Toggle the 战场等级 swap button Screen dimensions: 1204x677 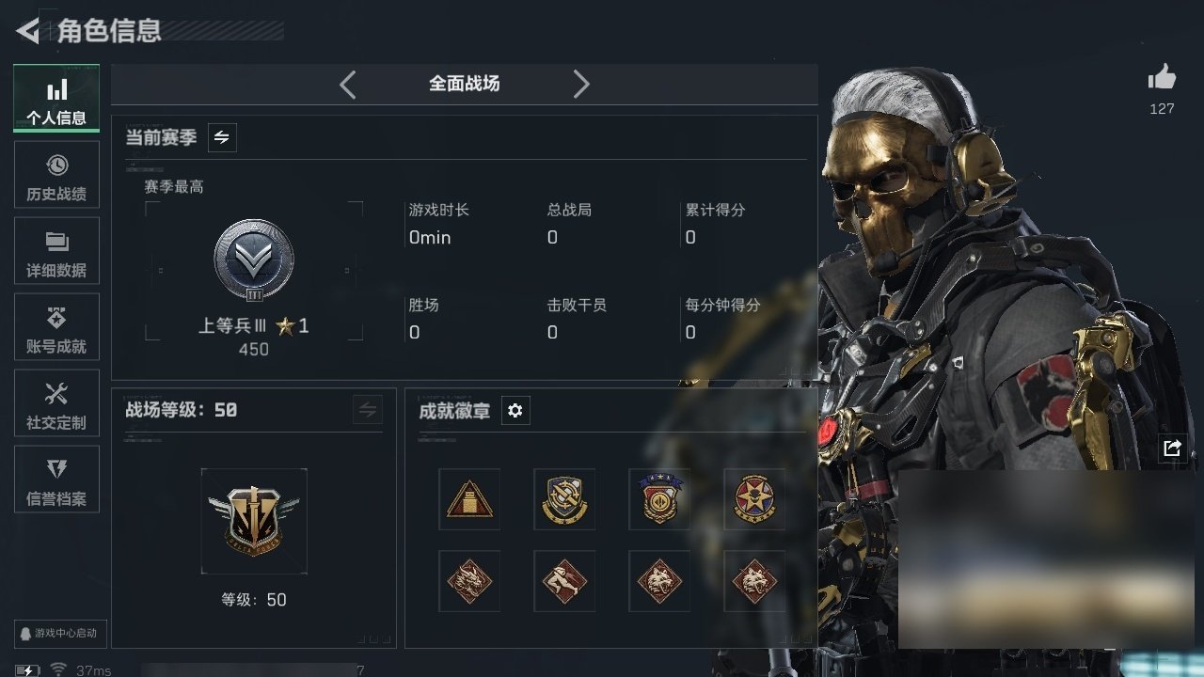368,410
